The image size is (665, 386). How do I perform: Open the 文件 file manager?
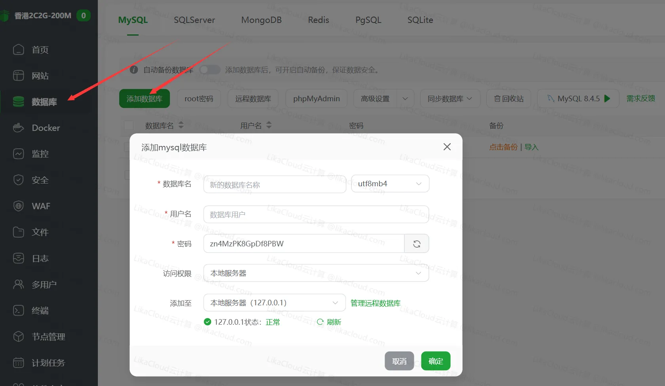pyautogui.click(x=40, y=232)
